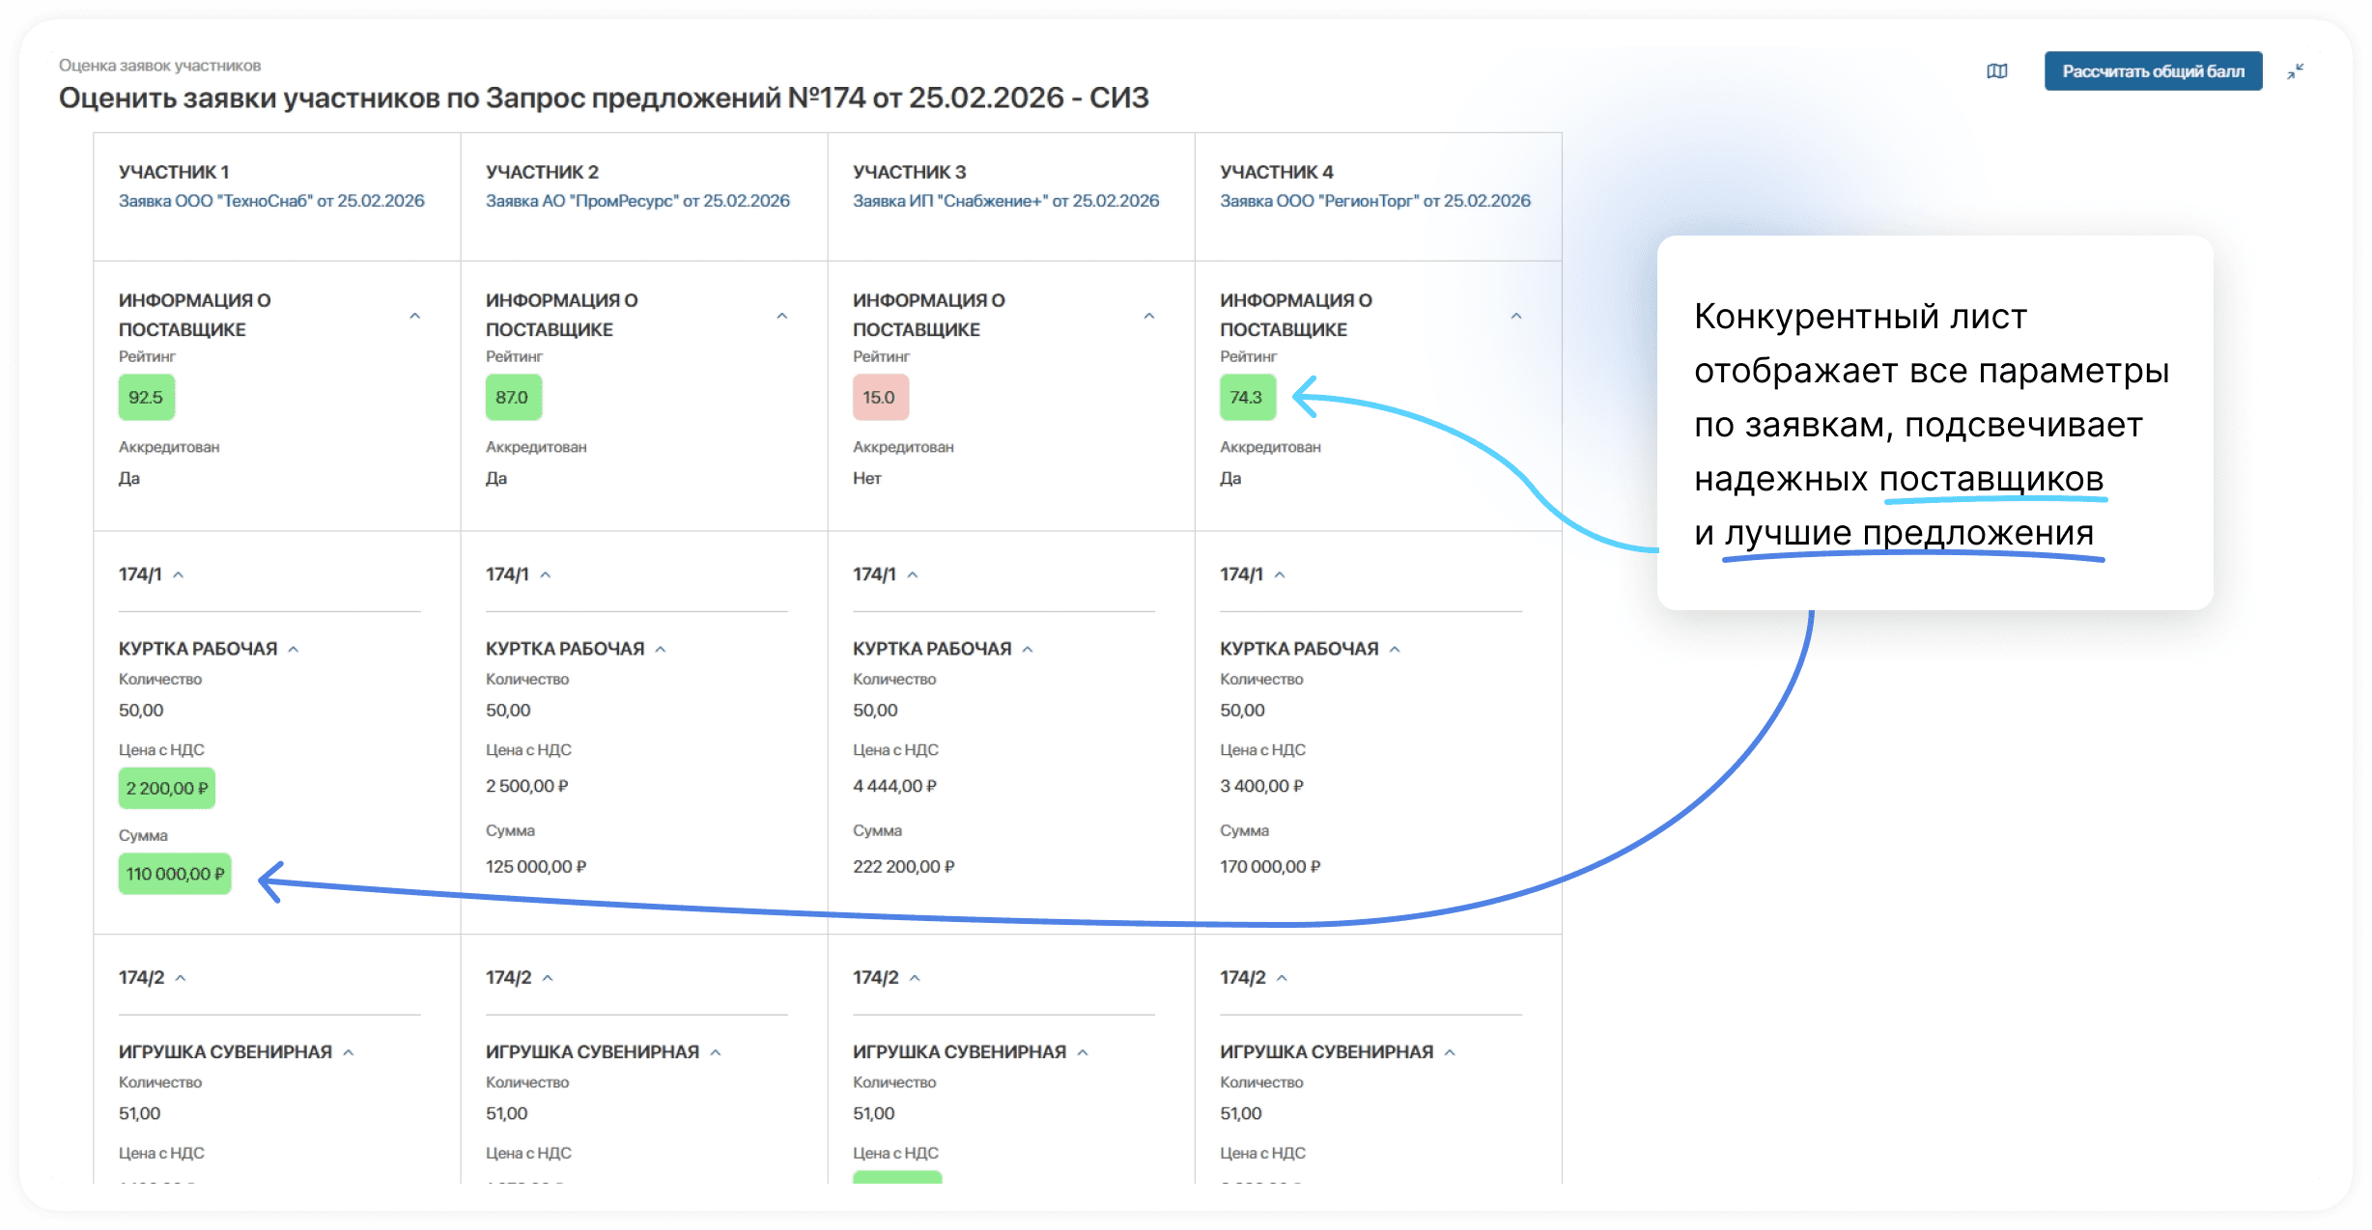Click the breadcrumb "Оценка заявок участников"

(159, 66)
